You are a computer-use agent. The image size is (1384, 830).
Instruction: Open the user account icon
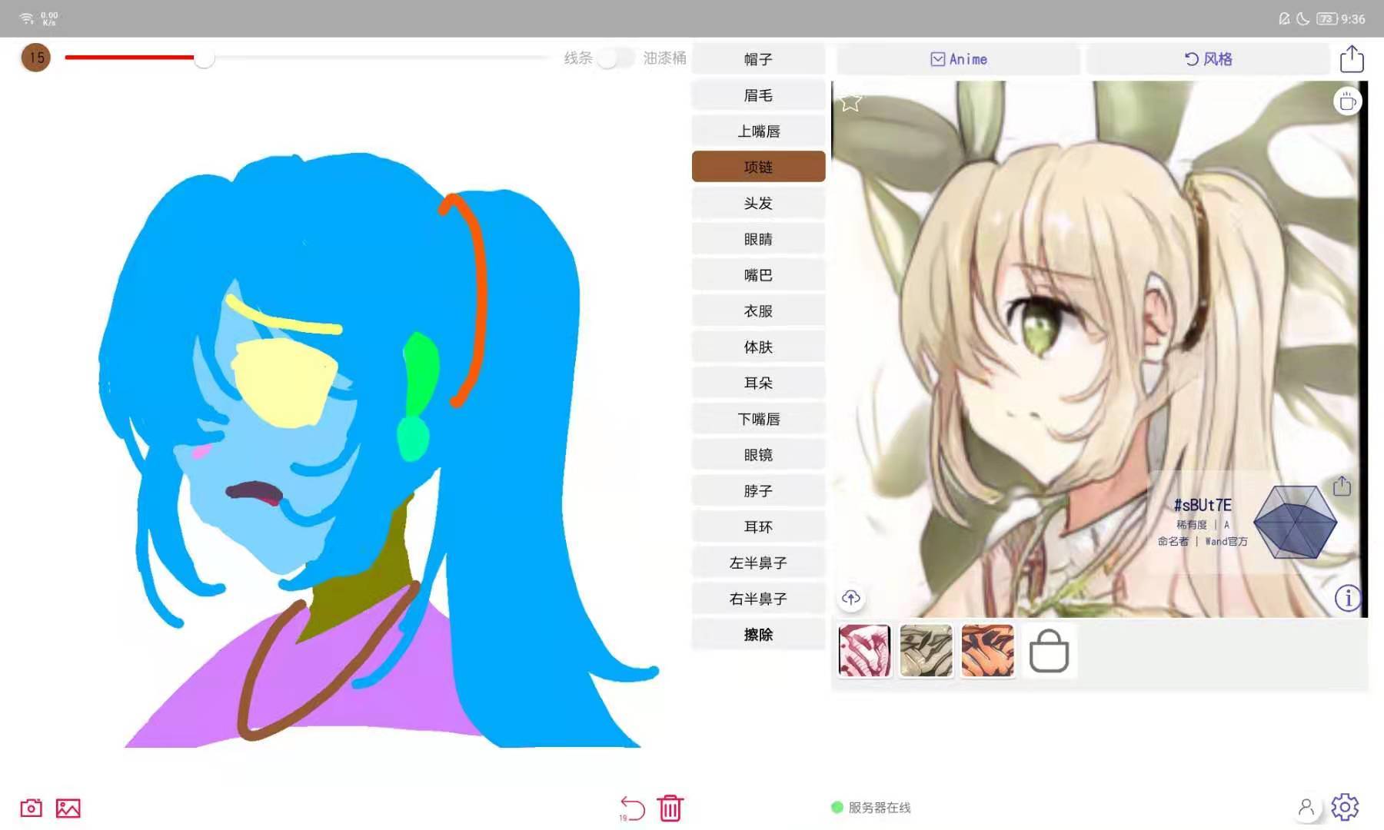(x=1306, y=807)
